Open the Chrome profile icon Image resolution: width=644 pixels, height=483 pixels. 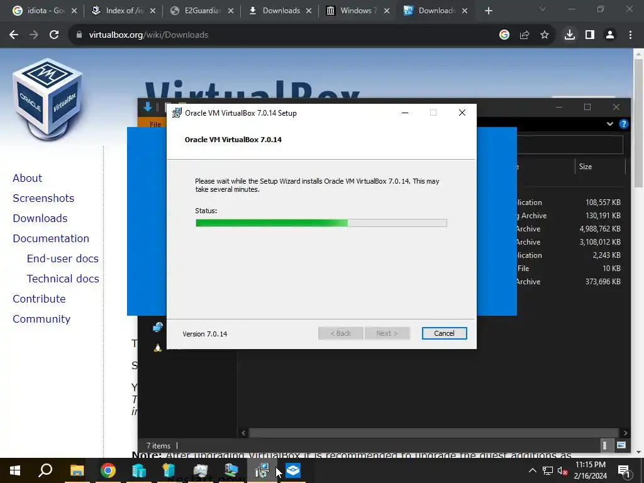610,35
